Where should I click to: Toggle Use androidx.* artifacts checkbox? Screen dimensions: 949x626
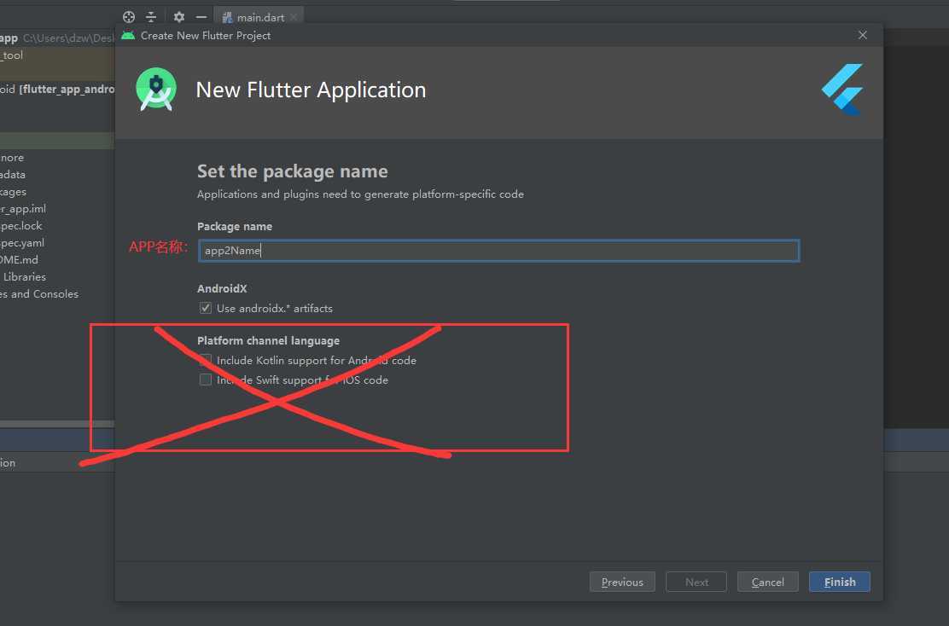click(x=206, y=308)
